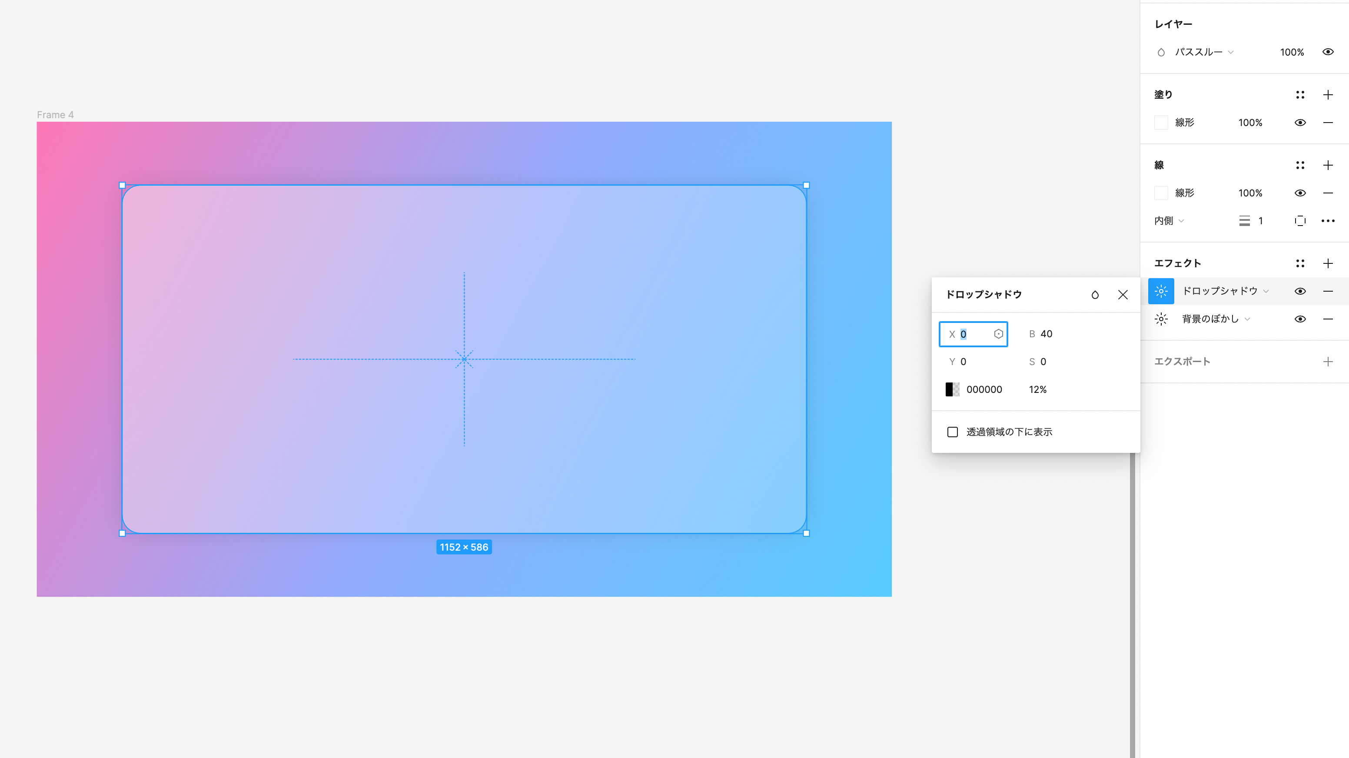Add a new stroke with plus
Image resolution: width=1349 pixels, height=758 pixels.
(x=1328, y=166)
